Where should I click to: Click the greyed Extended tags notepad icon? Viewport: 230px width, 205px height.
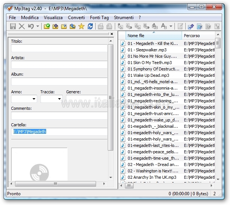point(180,26)
